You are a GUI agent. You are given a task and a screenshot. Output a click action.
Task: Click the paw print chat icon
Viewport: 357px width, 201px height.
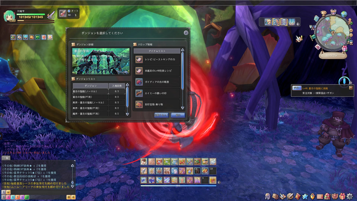tap(8, 192)
